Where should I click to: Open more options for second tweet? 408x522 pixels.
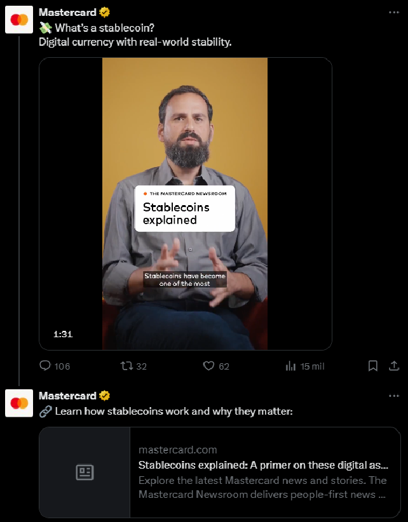pyautogui.click(x=394, y=396)
